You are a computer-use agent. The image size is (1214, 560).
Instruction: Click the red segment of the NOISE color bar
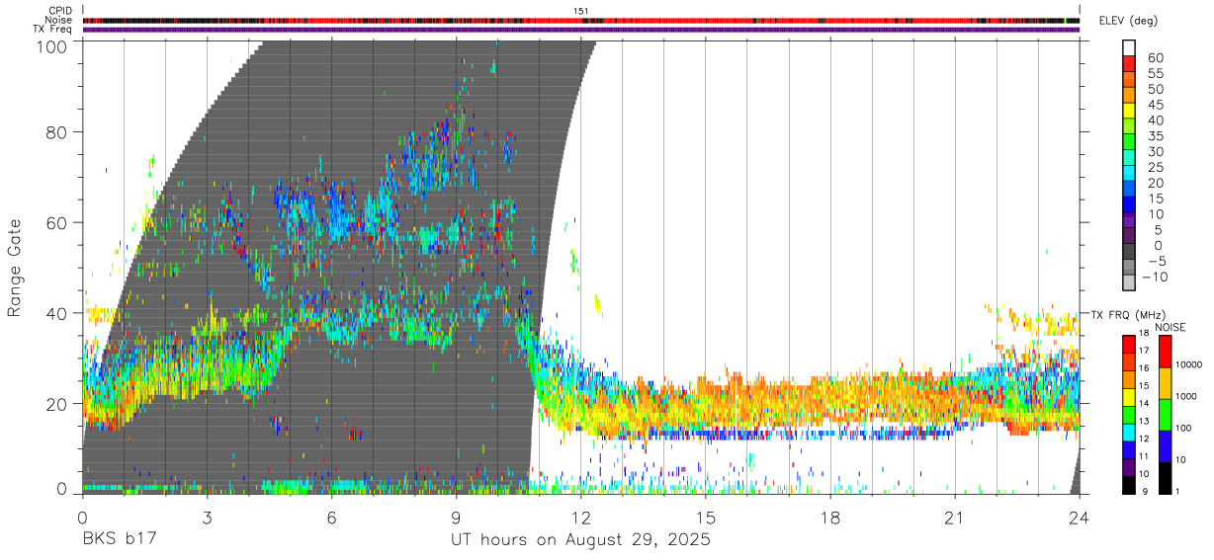coord(1165,352)
